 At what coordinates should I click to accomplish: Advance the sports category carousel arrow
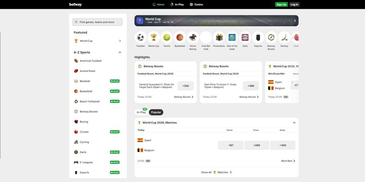click(292, 38)
